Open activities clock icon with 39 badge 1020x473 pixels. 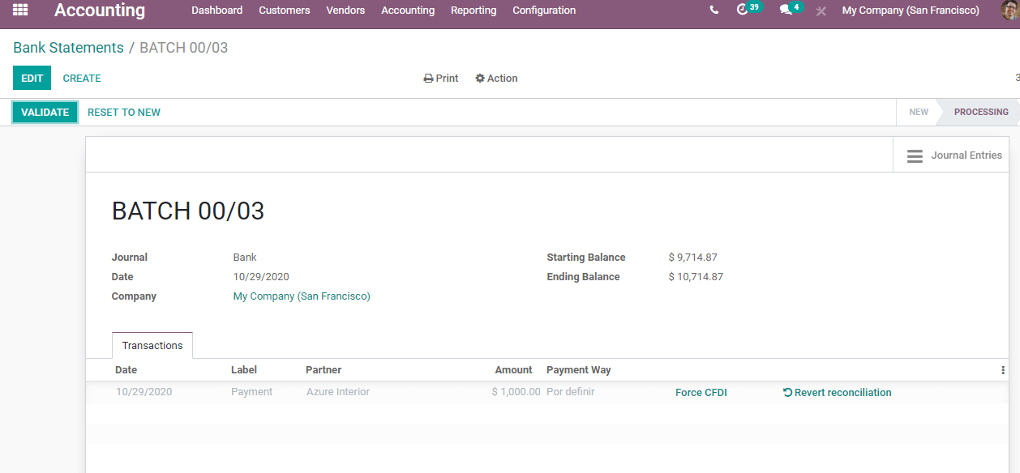tap(748, 10)
